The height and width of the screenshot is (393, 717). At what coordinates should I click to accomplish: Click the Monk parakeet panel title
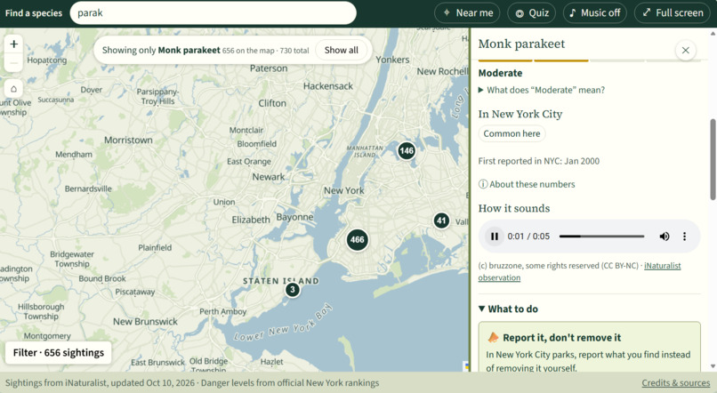[521, 44]
